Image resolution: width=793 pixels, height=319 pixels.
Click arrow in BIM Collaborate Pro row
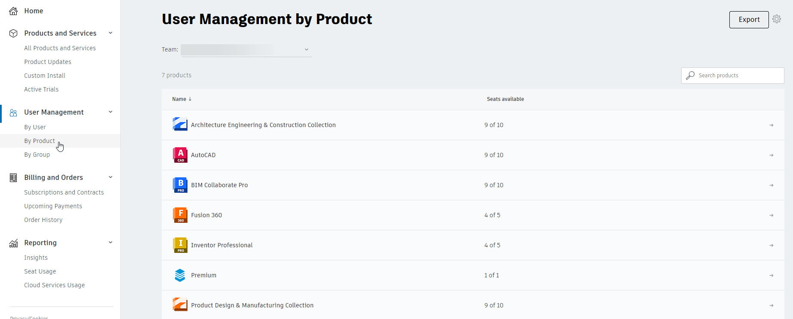pos(771,185)
